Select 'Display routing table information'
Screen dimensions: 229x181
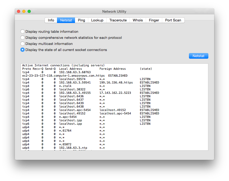pos(23,31)
